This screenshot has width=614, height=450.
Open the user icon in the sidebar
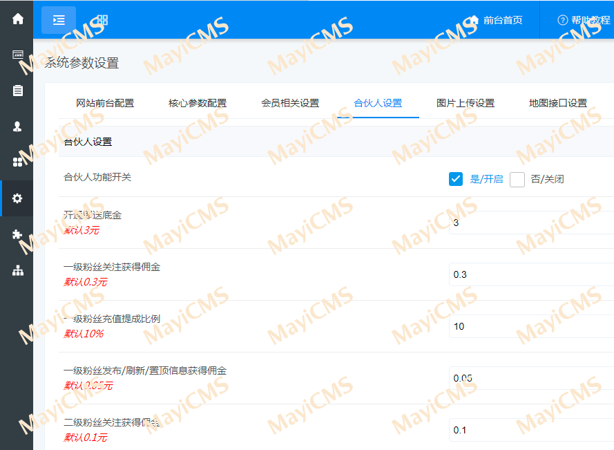point(17,126)
